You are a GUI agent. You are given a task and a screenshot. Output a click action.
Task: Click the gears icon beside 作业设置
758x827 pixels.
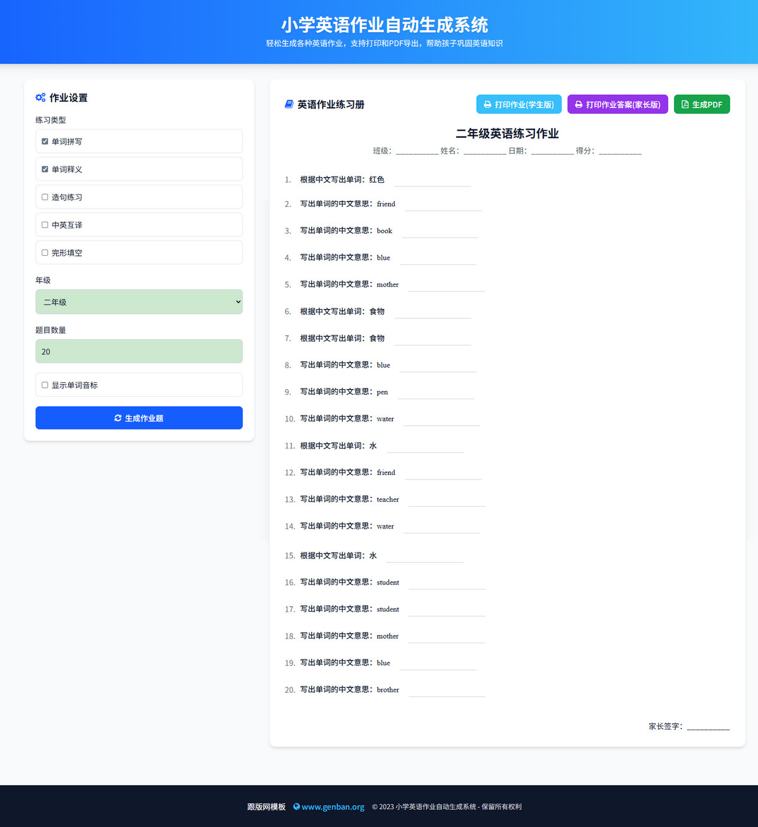pos(40,97)
